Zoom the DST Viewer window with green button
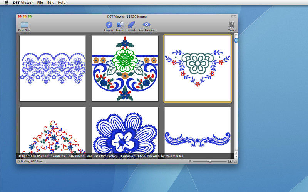Viewport: 308px width, 192px height. [30, 17]
